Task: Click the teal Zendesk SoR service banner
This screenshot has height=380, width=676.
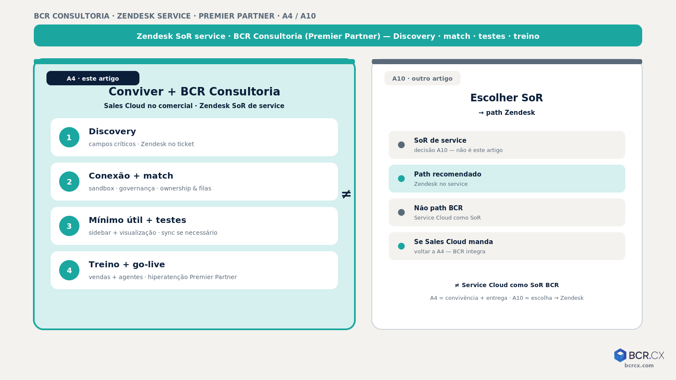Action: coord(338,35)
